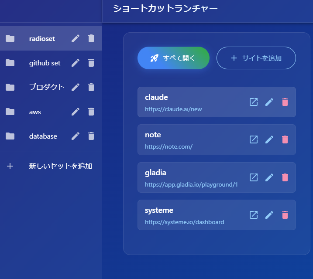This screenshot has height=279, width=313.
Task: Open the claude site in new tab icon
Action: [254, 102]
